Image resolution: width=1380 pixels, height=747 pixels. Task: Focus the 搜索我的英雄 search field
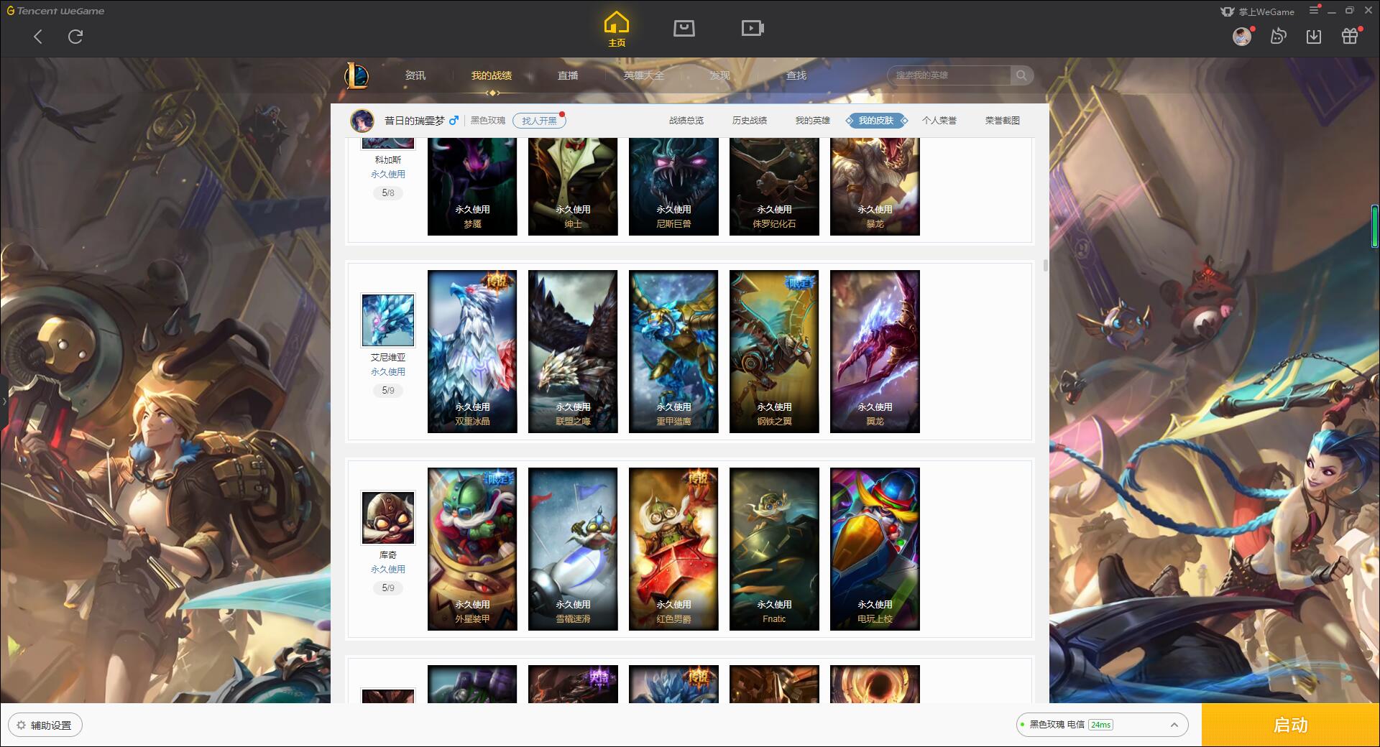pyautogui.click(x=949, y=75)
